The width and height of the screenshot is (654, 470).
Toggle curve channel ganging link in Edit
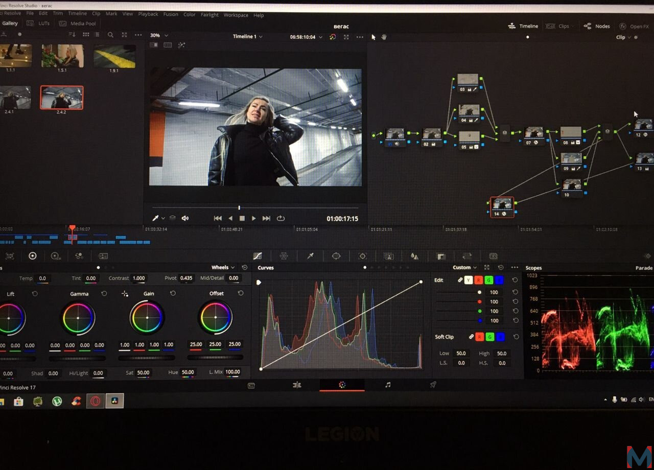click(x=460, y=280)
